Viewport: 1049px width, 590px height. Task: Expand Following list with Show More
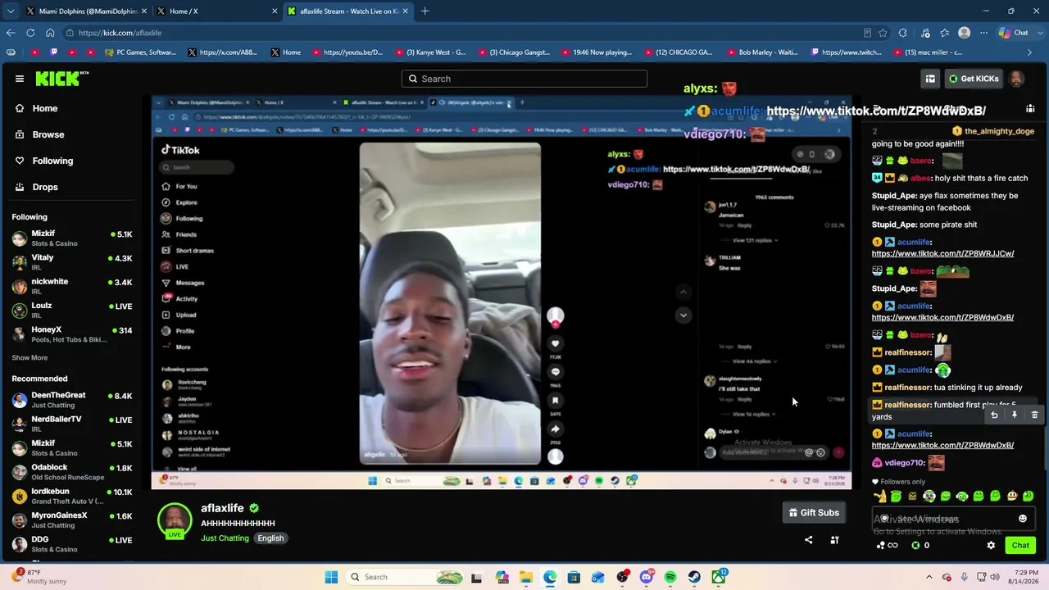[x=30, y=357]
